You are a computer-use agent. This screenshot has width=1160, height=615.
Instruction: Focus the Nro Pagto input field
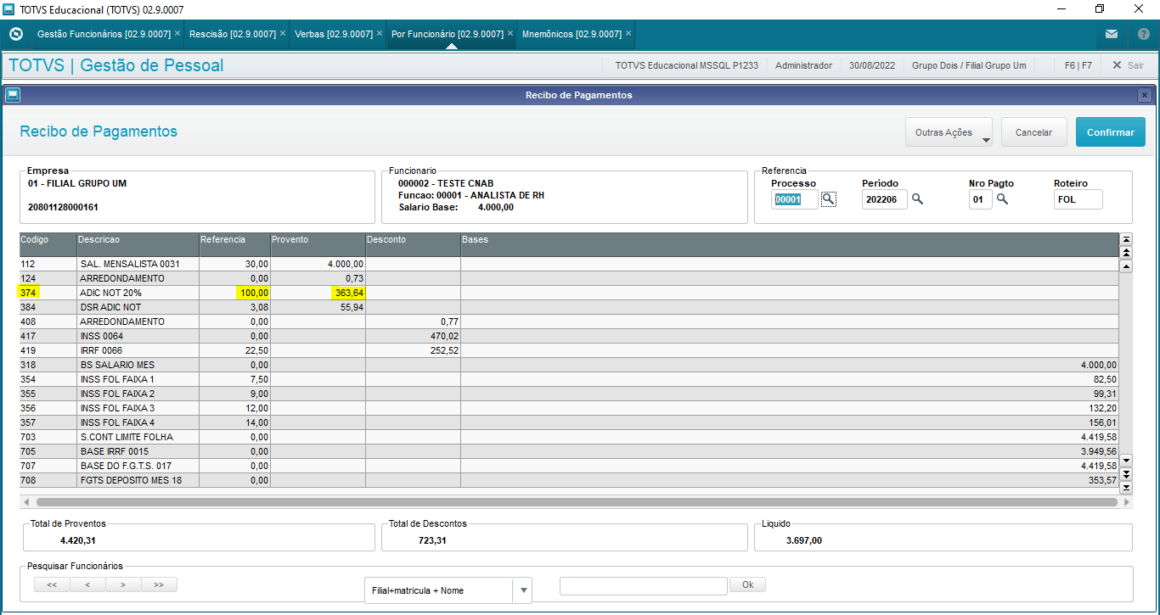980,199
